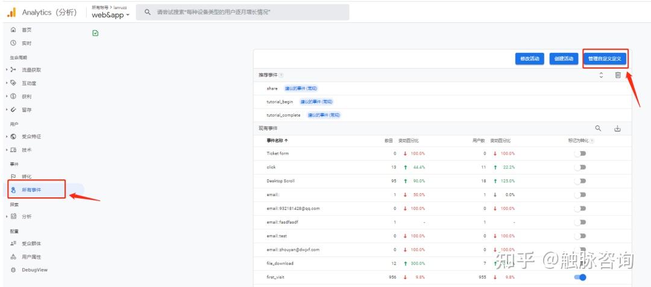
Task: Click the top search input field
Action: click(247, 12)
